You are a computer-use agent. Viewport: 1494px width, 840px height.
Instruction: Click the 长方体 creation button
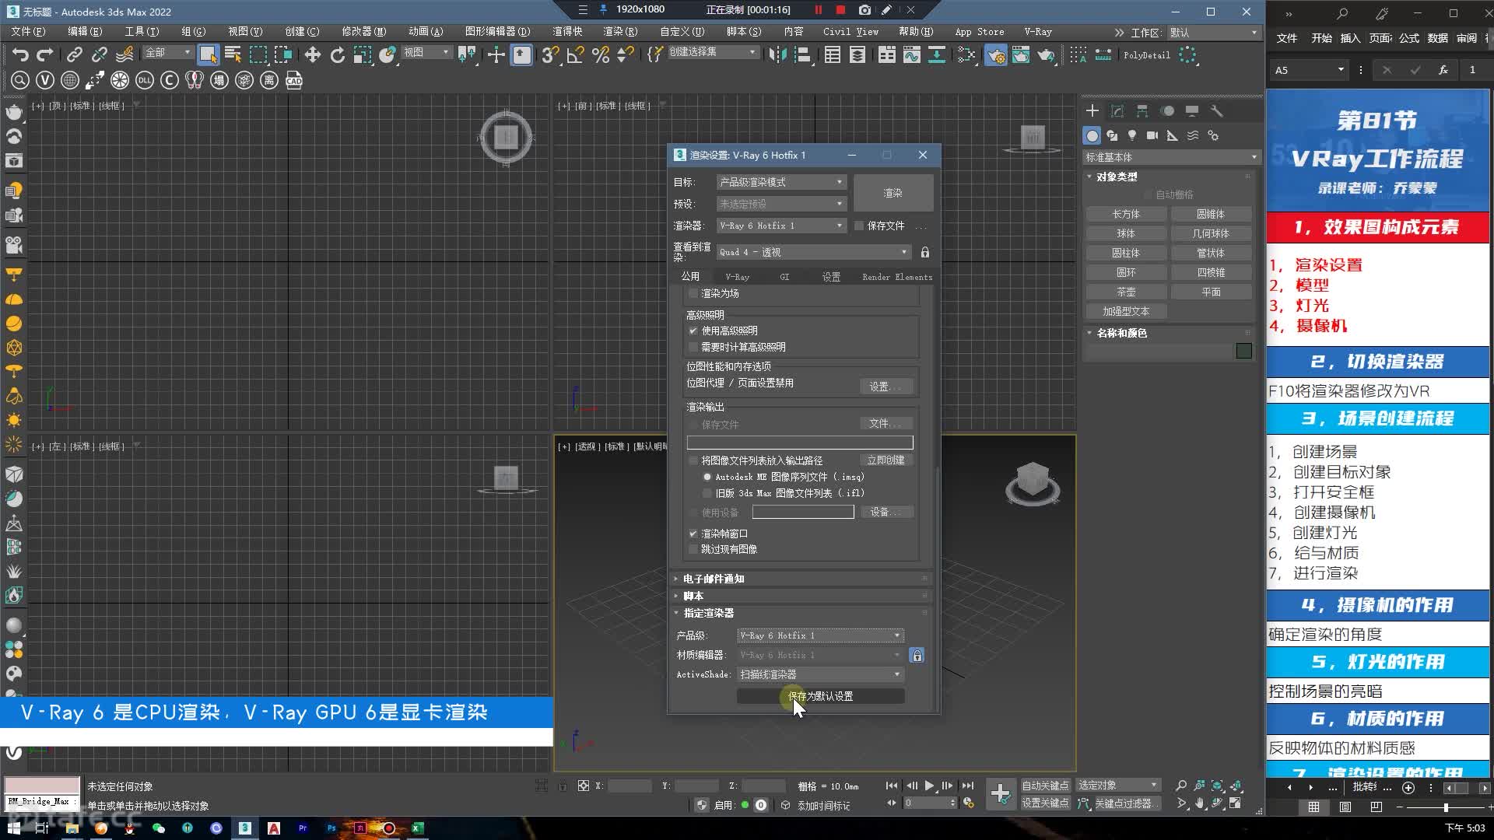(1126, 214)
